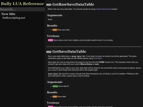The height and width of the screenshot is (107, 143).
Task: Click the DSL4 badge under GetRawSaveDataTable Versions
Action: [51, 40]
